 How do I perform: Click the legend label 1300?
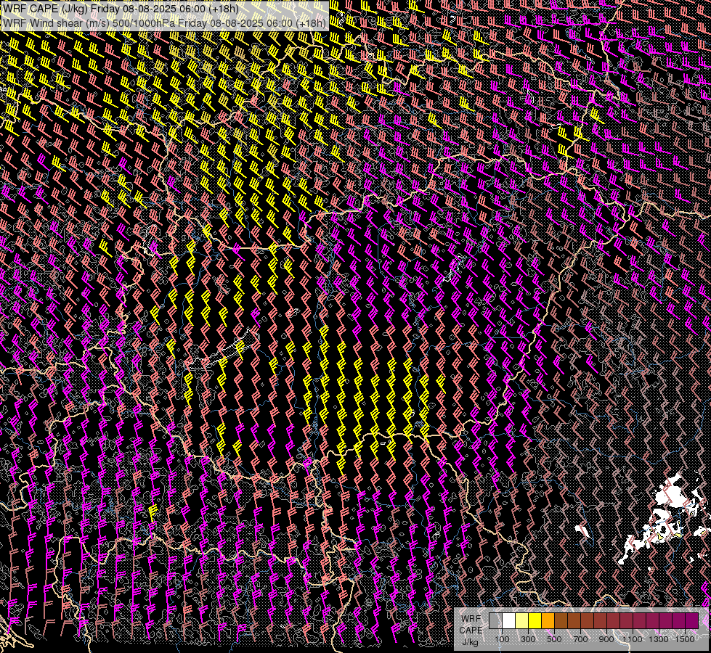coord(659,639)
